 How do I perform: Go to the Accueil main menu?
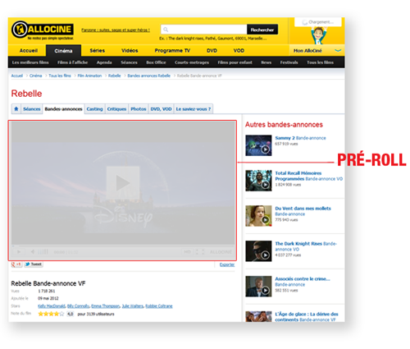[x=29, y=51]
